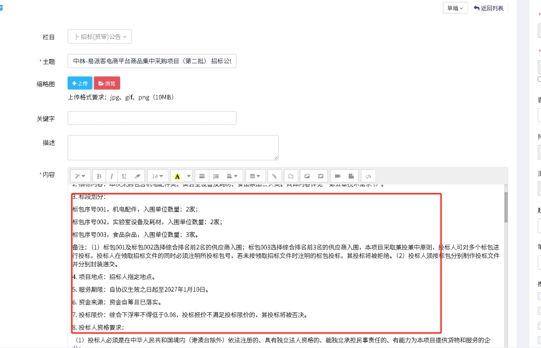Toggle italic formatting in editor
This screenshot has height=348, width=541.
(x=111, y=176)
